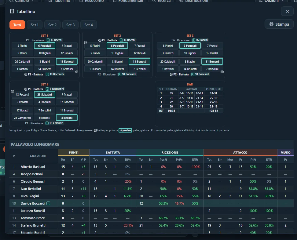
Task: Click the volleyball icon near Bertolini in Set 3
Action: click(222, 72)
